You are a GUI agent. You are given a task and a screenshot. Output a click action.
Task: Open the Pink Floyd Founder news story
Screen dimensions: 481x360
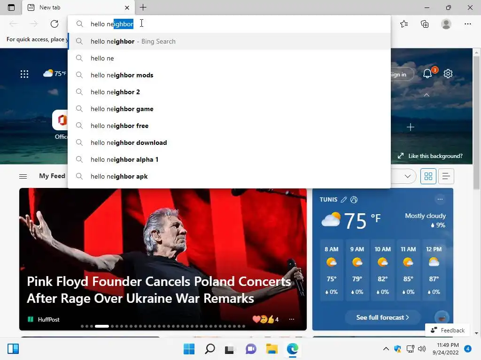click(159, 290)
